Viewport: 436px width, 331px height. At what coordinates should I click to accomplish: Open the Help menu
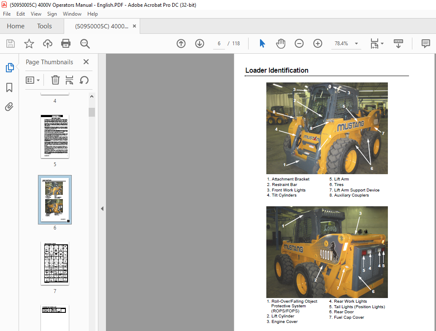pos(92,14)
